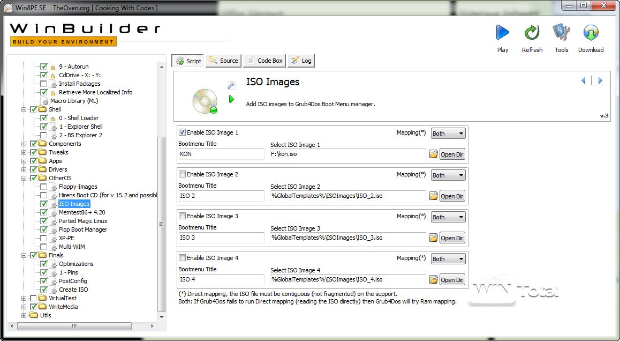Browse folder icon for ISO Image 2
This screenshot has width=620, height=341.
[433, 196]
